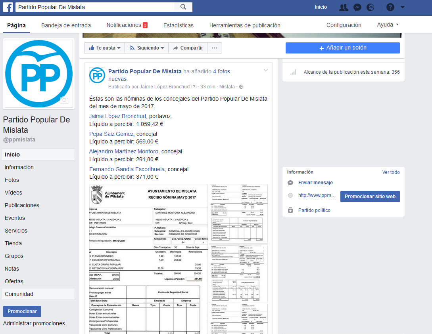Viewport: 432px width, 334px height.
Task: Open the three-dots more options button
Action: point(215,48)
